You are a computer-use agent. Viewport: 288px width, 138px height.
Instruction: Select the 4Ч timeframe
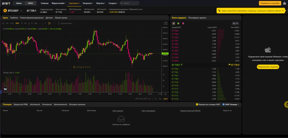pos(26,23)
